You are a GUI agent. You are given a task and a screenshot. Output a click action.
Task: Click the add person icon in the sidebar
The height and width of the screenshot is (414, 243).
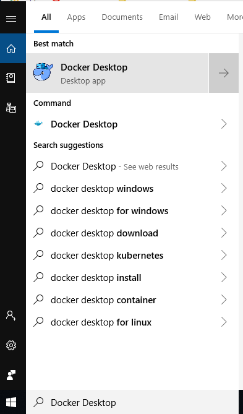pos(11,316)
